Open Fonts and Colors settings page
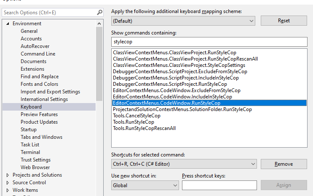313x196 pixels. click(39, 84)
